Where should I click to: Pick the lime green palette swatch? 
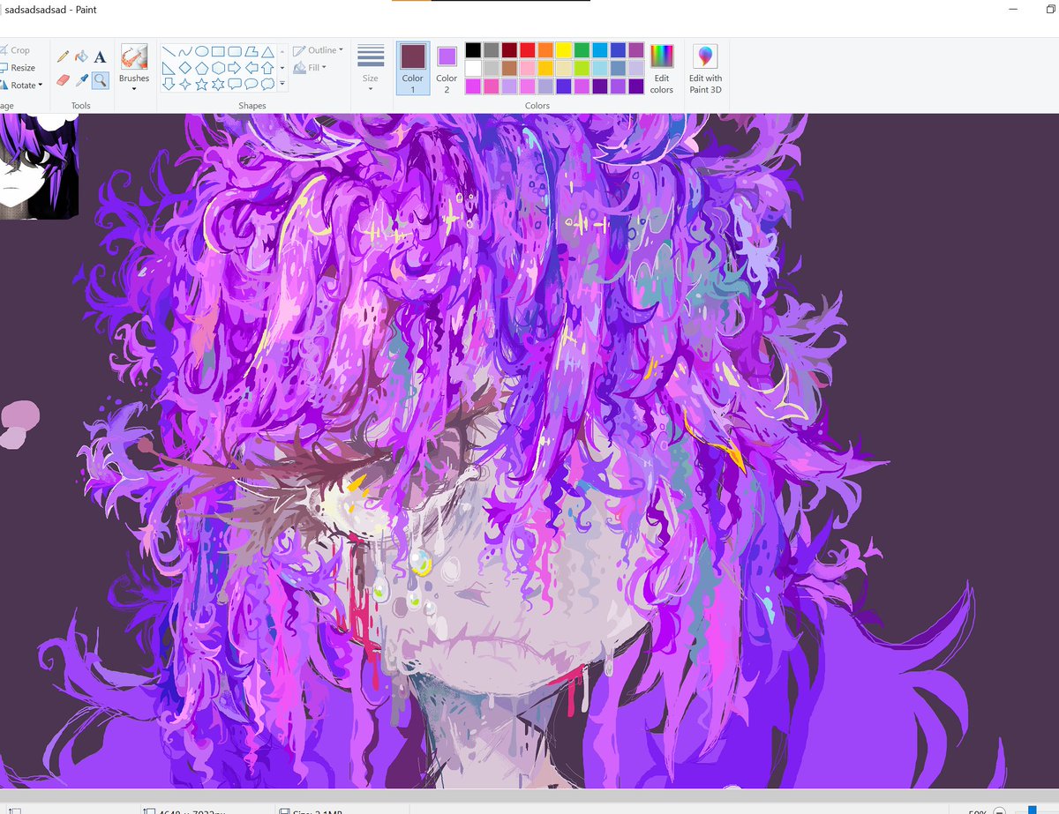pyautogui.click(x=582, y=67)
